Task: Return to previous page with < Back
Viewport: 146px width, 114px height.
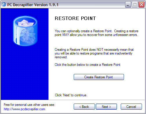Action: click(84, 107)
